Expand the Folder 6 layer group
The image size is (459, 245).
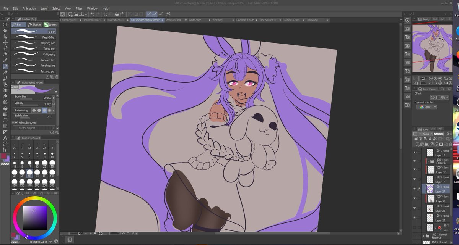[428, 161]
